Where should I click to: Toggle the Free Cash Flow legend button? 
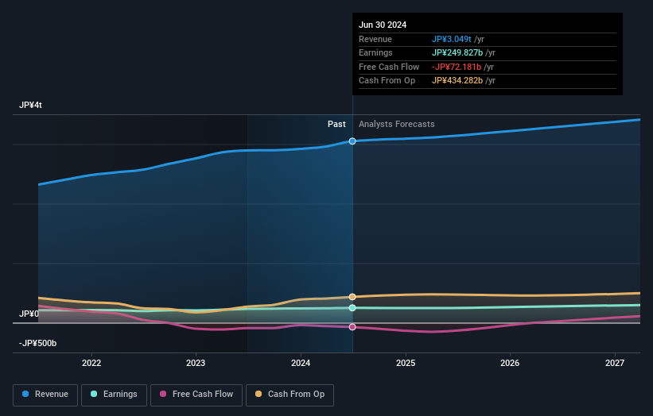[x=196, y=395]
